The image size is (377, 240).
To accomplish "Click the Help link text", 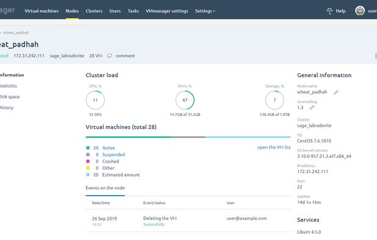I will click(340, 11).
